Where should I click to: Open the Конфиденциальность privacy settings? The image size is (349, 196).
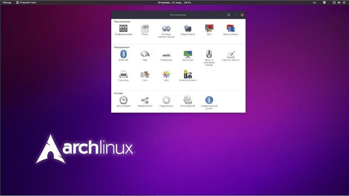click(x=123, y=30)
